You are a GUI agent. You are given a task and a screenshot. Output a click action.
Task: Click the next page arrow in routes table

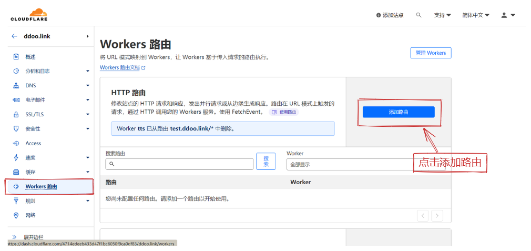(x=437, y=215)
